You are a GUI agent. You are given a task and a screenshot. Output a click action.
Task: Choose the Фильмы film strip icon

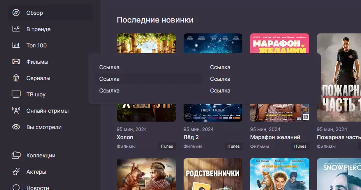16,62
